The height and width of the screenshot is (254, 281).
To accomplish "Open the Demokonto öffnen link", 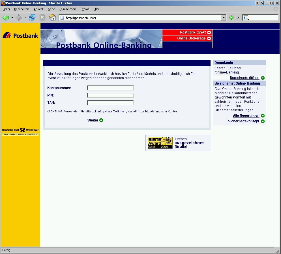I will (x=244, y=78).
